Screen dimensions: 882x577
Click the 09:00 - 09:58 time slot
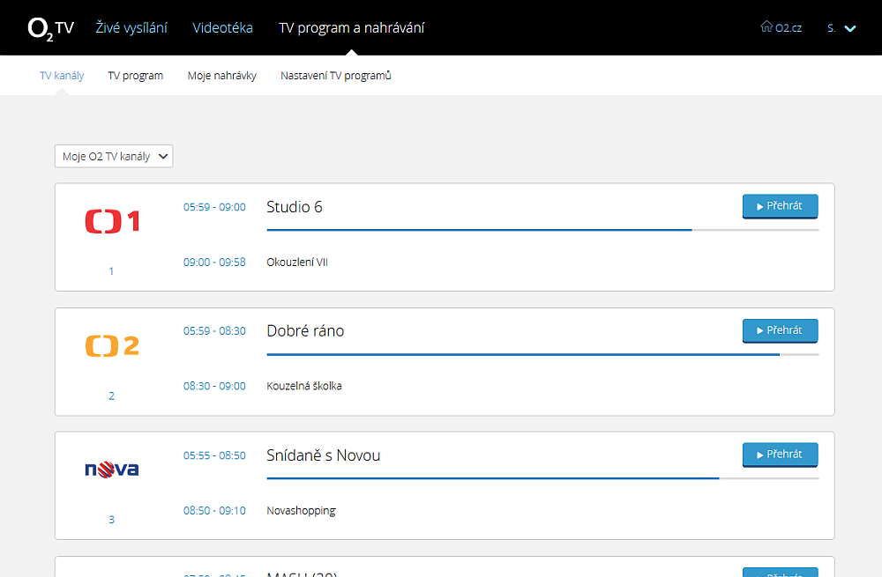click(214, 263)
